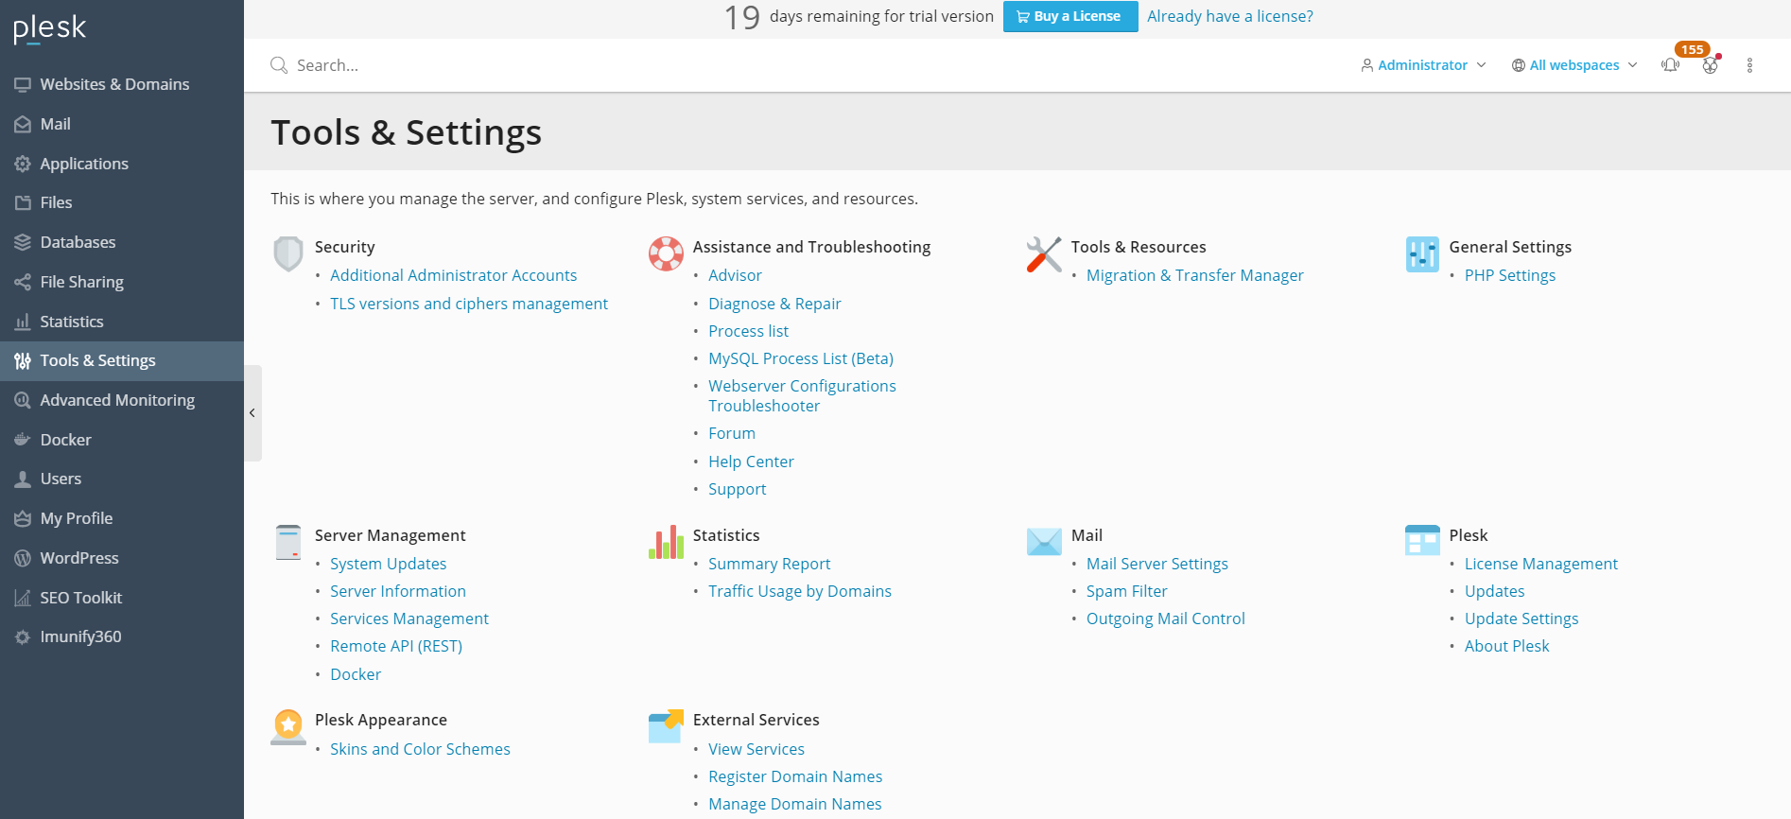Open Traffic Usage by Domains
The width and height of the screenshot is (1791, 819).
(800, 591)
